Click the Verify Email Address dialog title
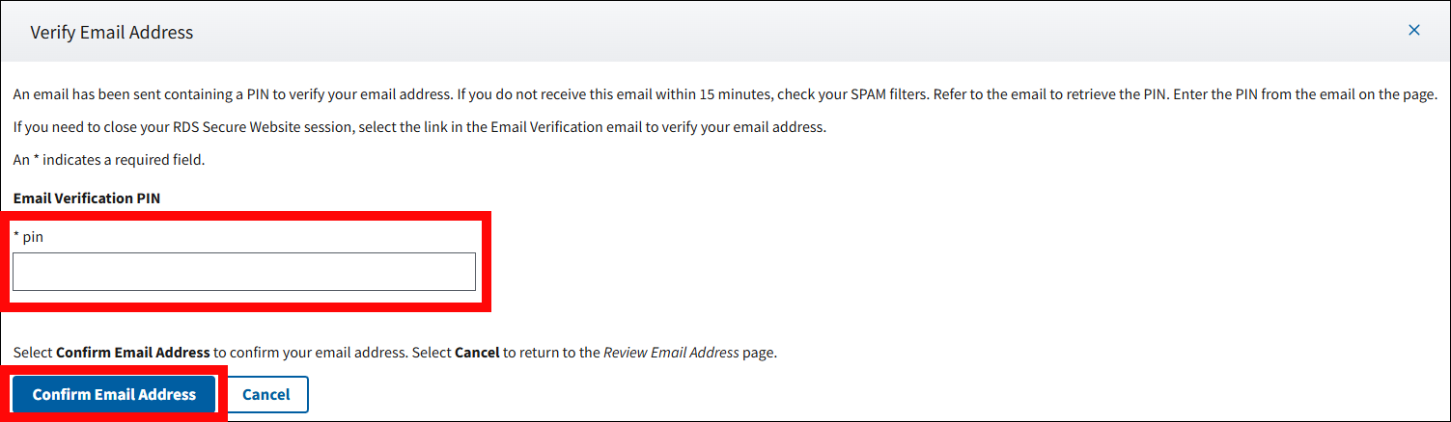Image resolution: width=1451 pixels, height=422 pixels. click(112, 33)
